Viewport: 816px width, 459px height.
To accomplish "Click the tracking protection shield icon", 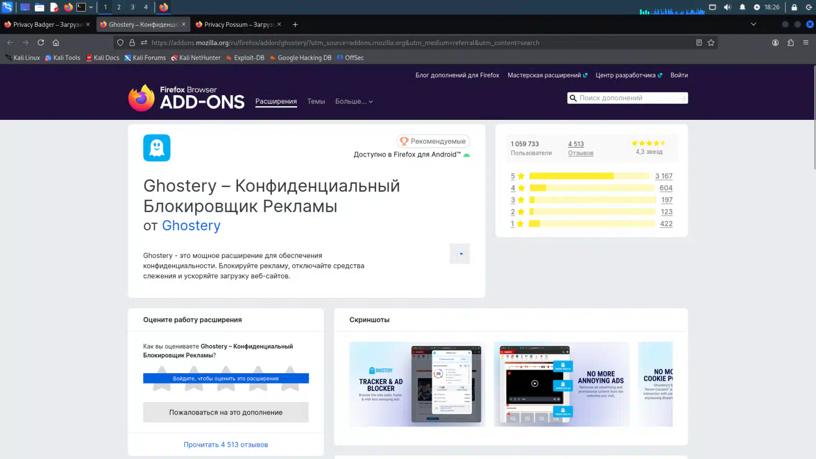I will click(x=120, y=43).
